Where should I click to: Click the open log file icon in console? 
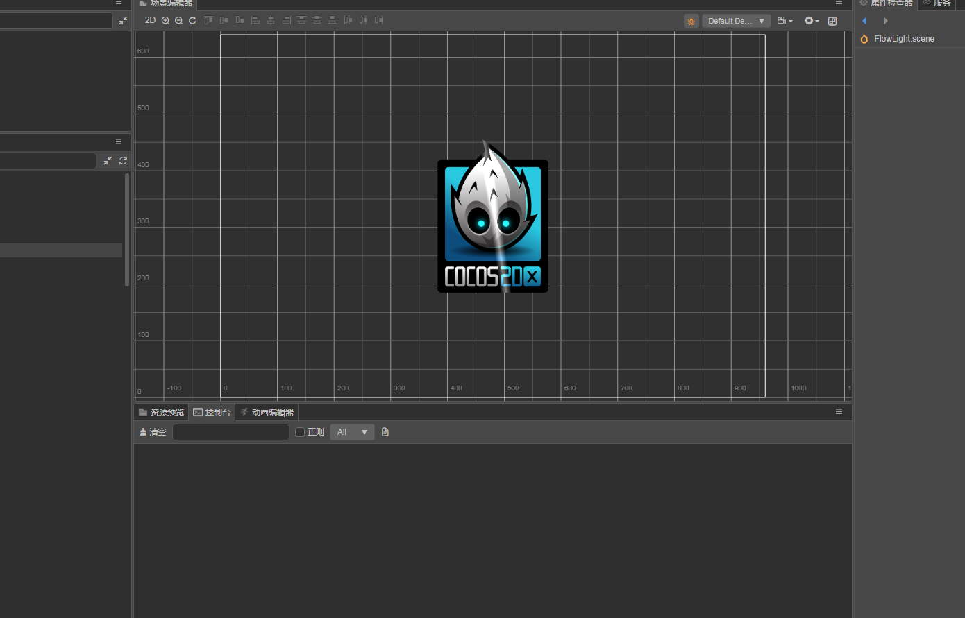coord(385,431)
